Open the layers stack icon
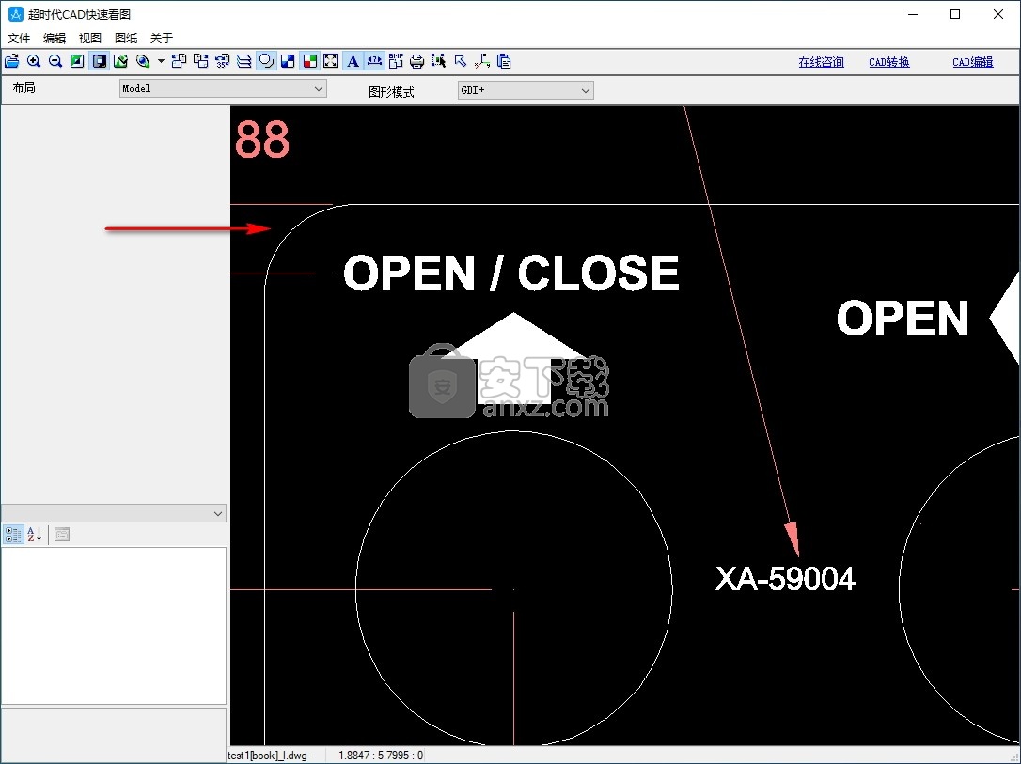The image size is (1021, 764). [244, 61]
